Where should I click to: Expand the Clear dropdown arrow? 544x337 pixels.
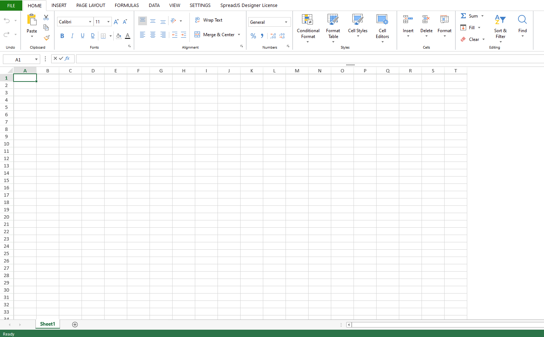tap(484, 39)
